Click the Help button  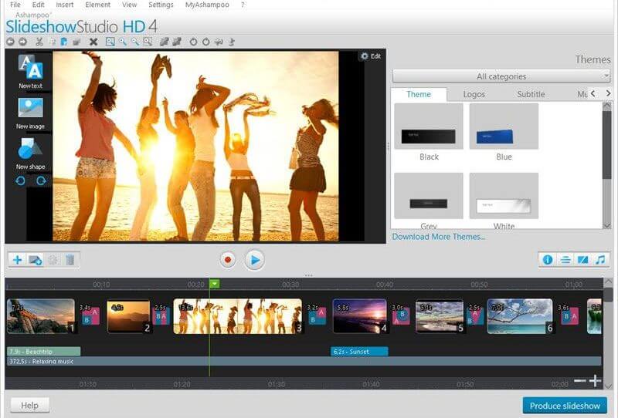tap(29, 405)
